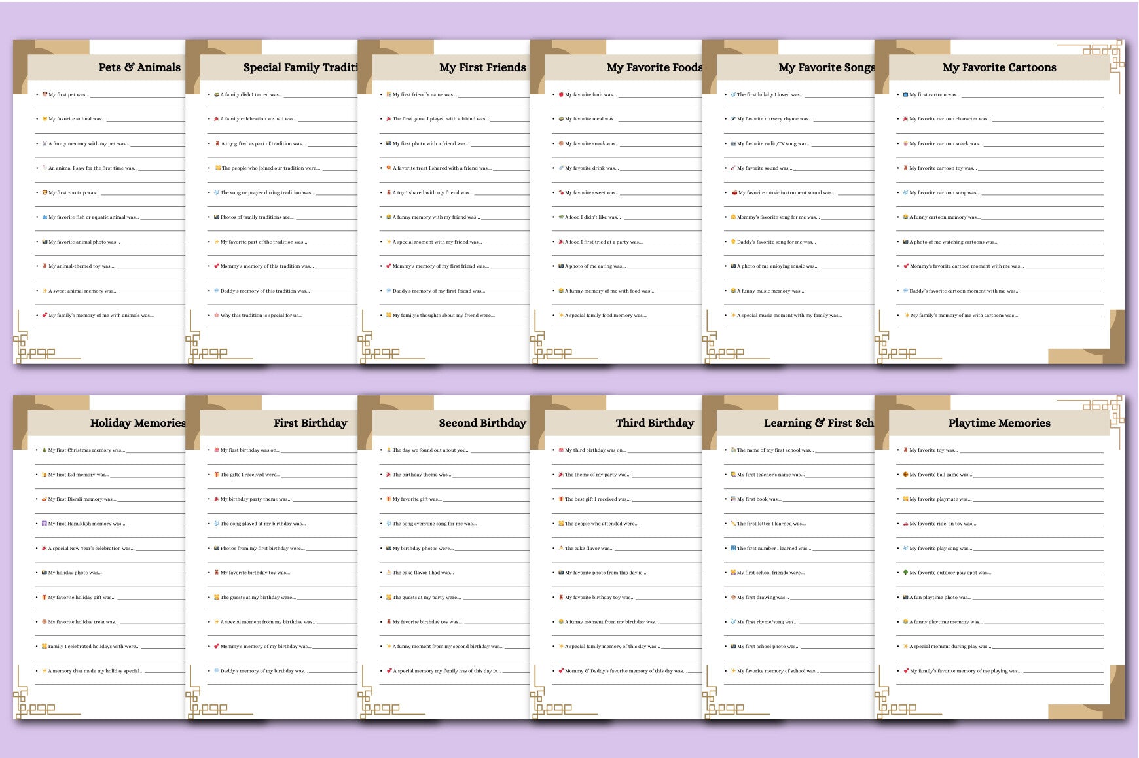Select 'The first lullaby I loved was...'
Screen dimensions: 1139x758
tap(770, 94)
